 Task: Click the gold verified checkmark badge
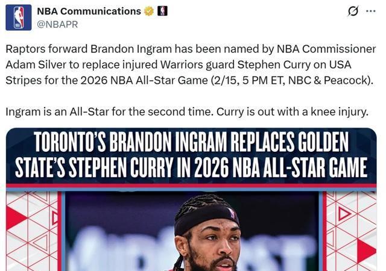149,11
